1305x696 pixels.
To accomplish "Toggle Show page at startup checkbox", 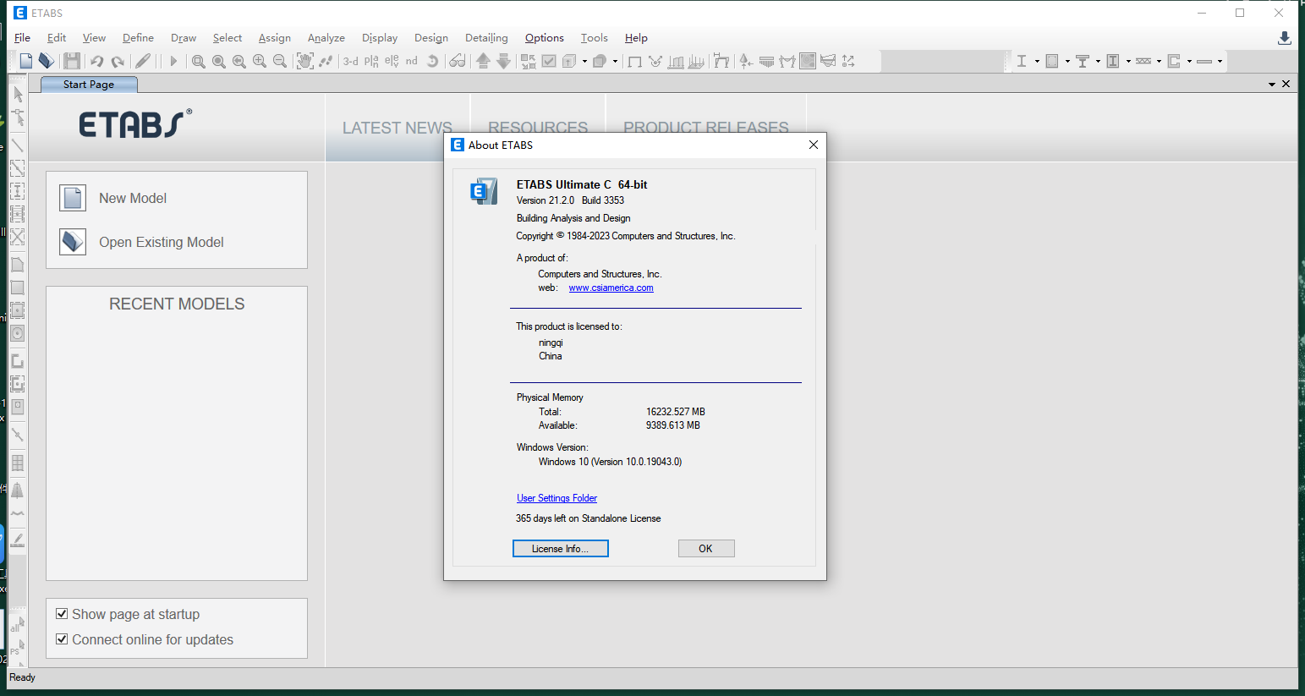I will 62,614.
